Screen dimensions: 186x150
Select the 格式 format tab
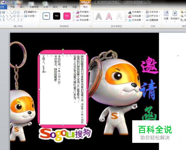point(85,7)
